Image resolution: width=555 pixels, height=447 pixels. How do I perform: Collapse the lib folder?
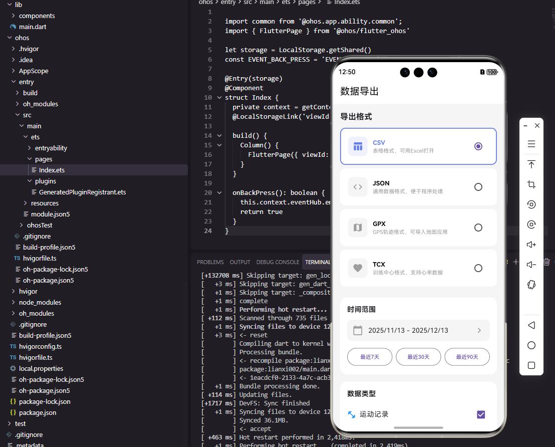tap(10, 5)
